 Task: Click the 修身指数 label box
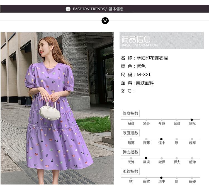coord(130,113)
